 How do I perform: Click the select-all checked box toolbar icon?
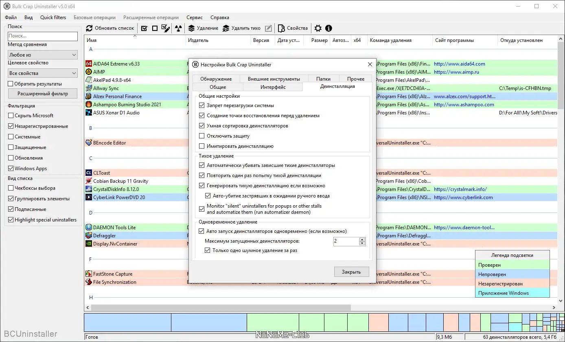pyautogui.click(x=144, y=28)
